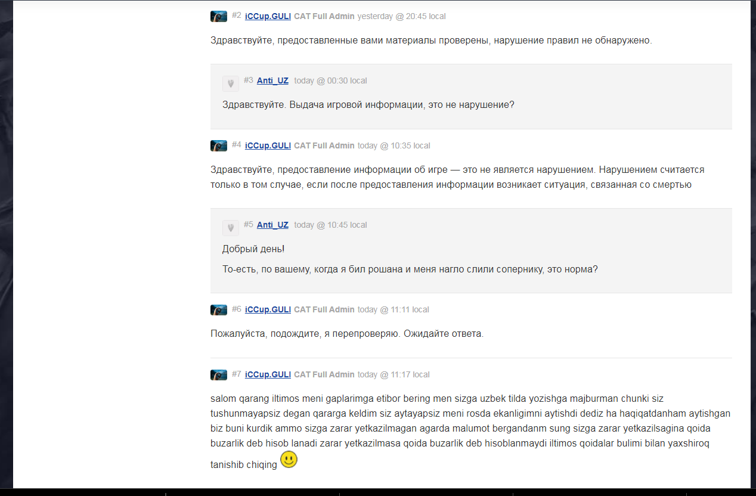Click the #7 post number anchor
The height and width of the screenshot is (496, 756).
236,374
